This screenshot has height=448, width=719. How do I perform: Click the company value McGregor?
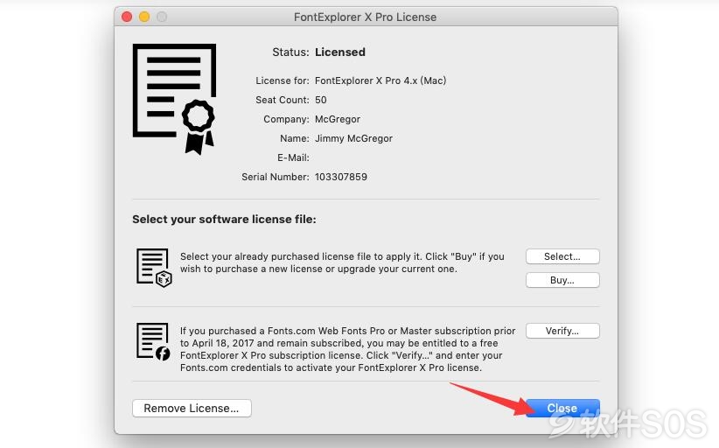(x=338, y=119)
